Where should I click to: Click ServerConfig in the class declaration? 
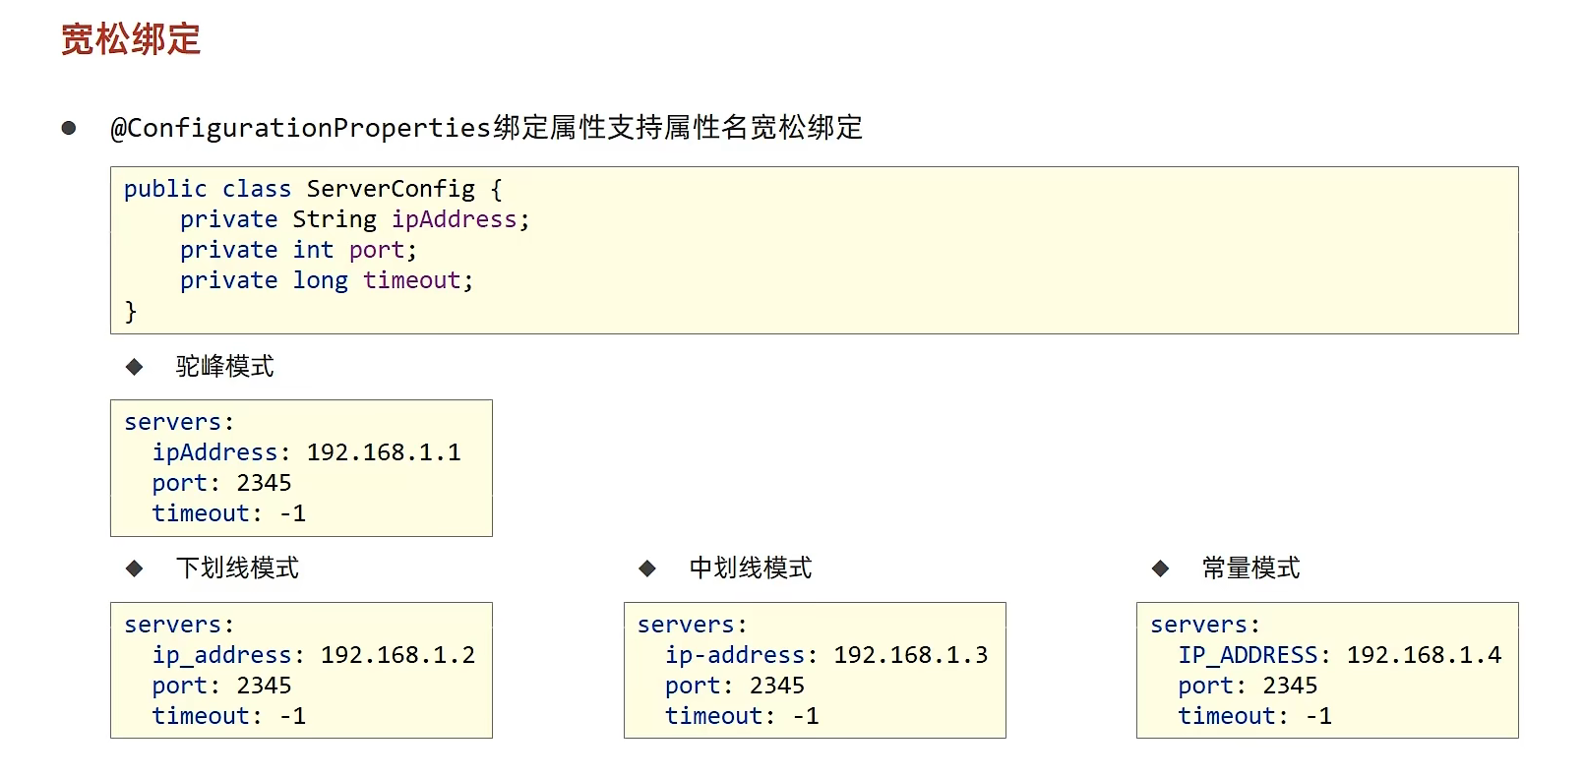click(391, 189)
